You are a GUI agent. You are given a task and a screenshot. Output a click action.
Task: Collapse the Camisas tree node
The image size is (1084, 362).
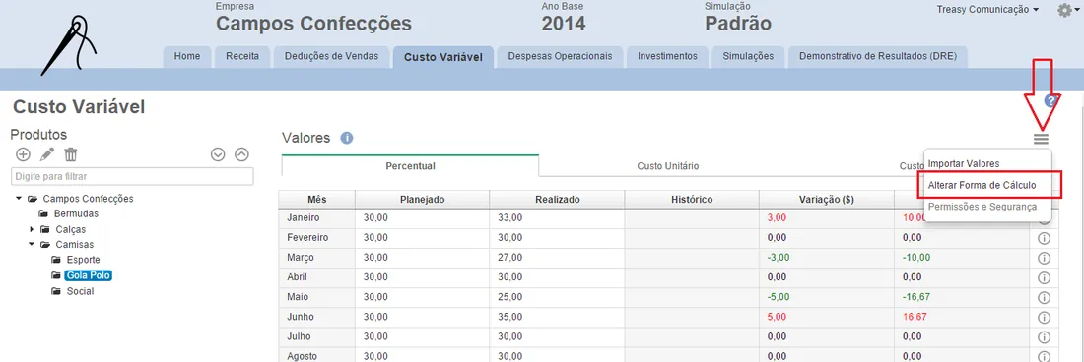[32, 245]
